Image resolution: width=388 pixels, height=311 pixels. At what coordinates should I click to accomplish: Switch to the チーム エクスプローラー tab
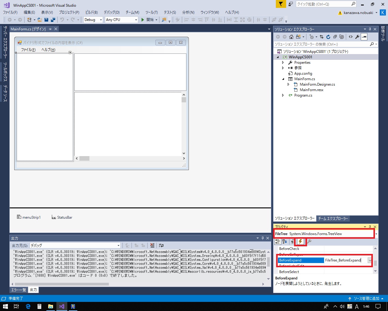click(x=333, y=218)
